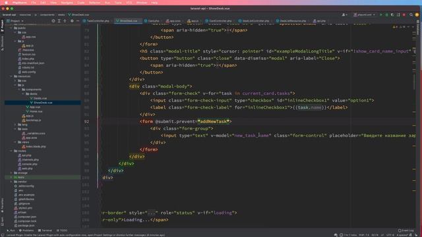Collapse the routes folder
Screen dimensions: 422x237
(11, 151)
